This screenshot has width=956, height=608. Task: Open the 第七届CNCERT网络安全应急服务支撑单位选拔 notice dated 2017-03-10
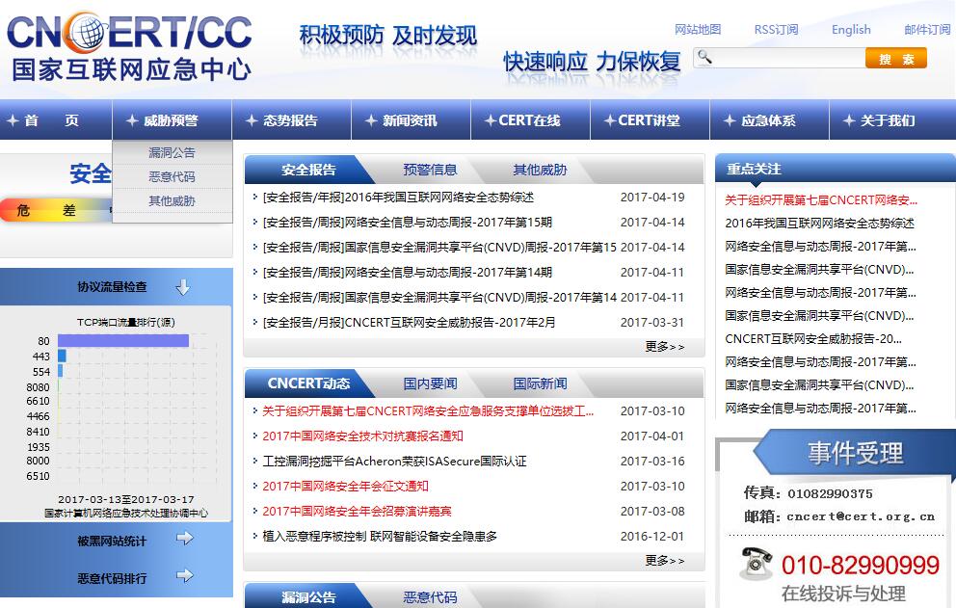427,411
